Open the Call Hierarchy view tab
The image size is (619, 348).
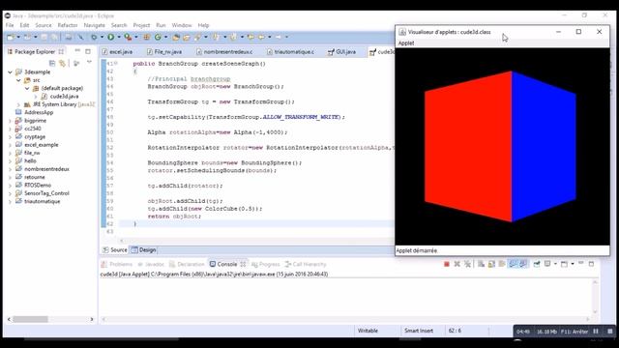[306, 264]
